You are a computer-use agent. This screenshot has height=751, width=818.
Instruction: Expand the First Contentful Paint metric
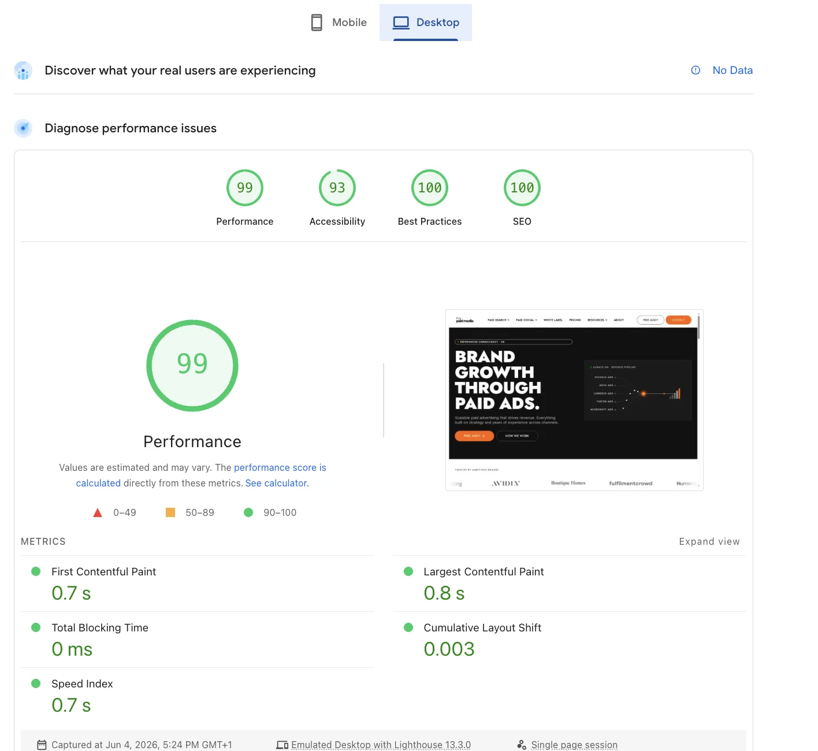(x=198, y=583)
